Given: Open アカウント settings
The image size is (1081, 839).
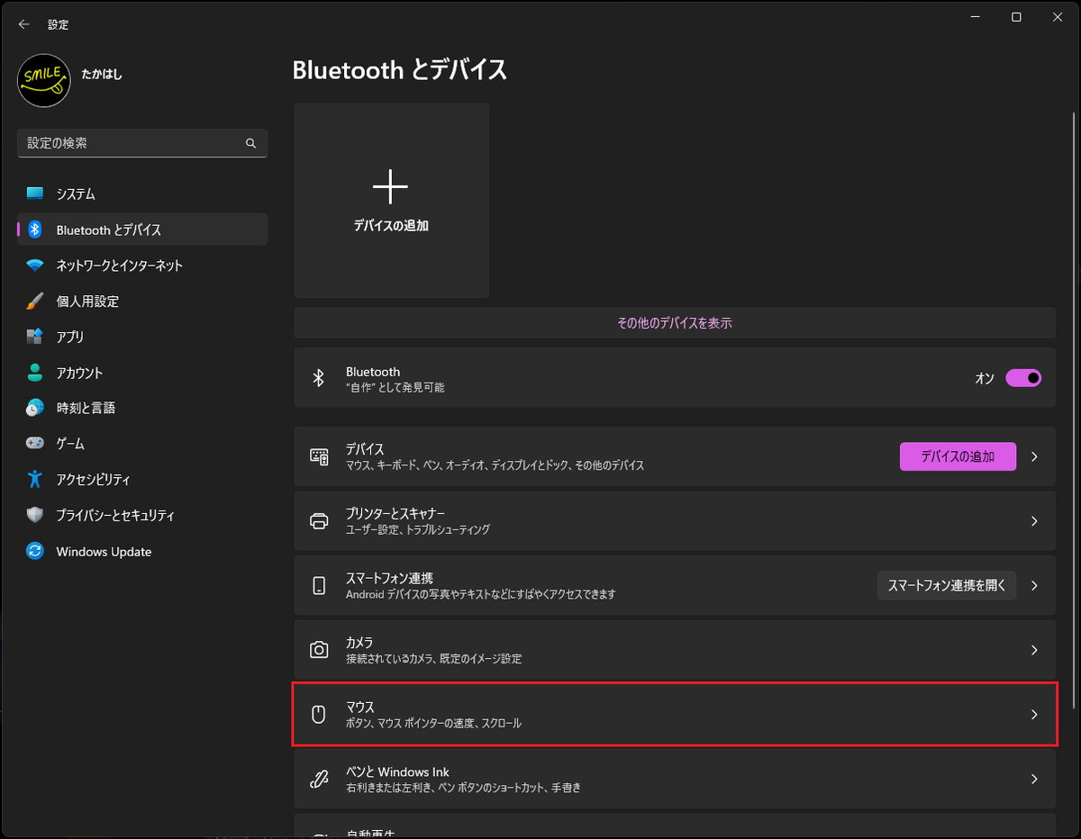Looking at the screenshot, I should [x=142, y=373].
